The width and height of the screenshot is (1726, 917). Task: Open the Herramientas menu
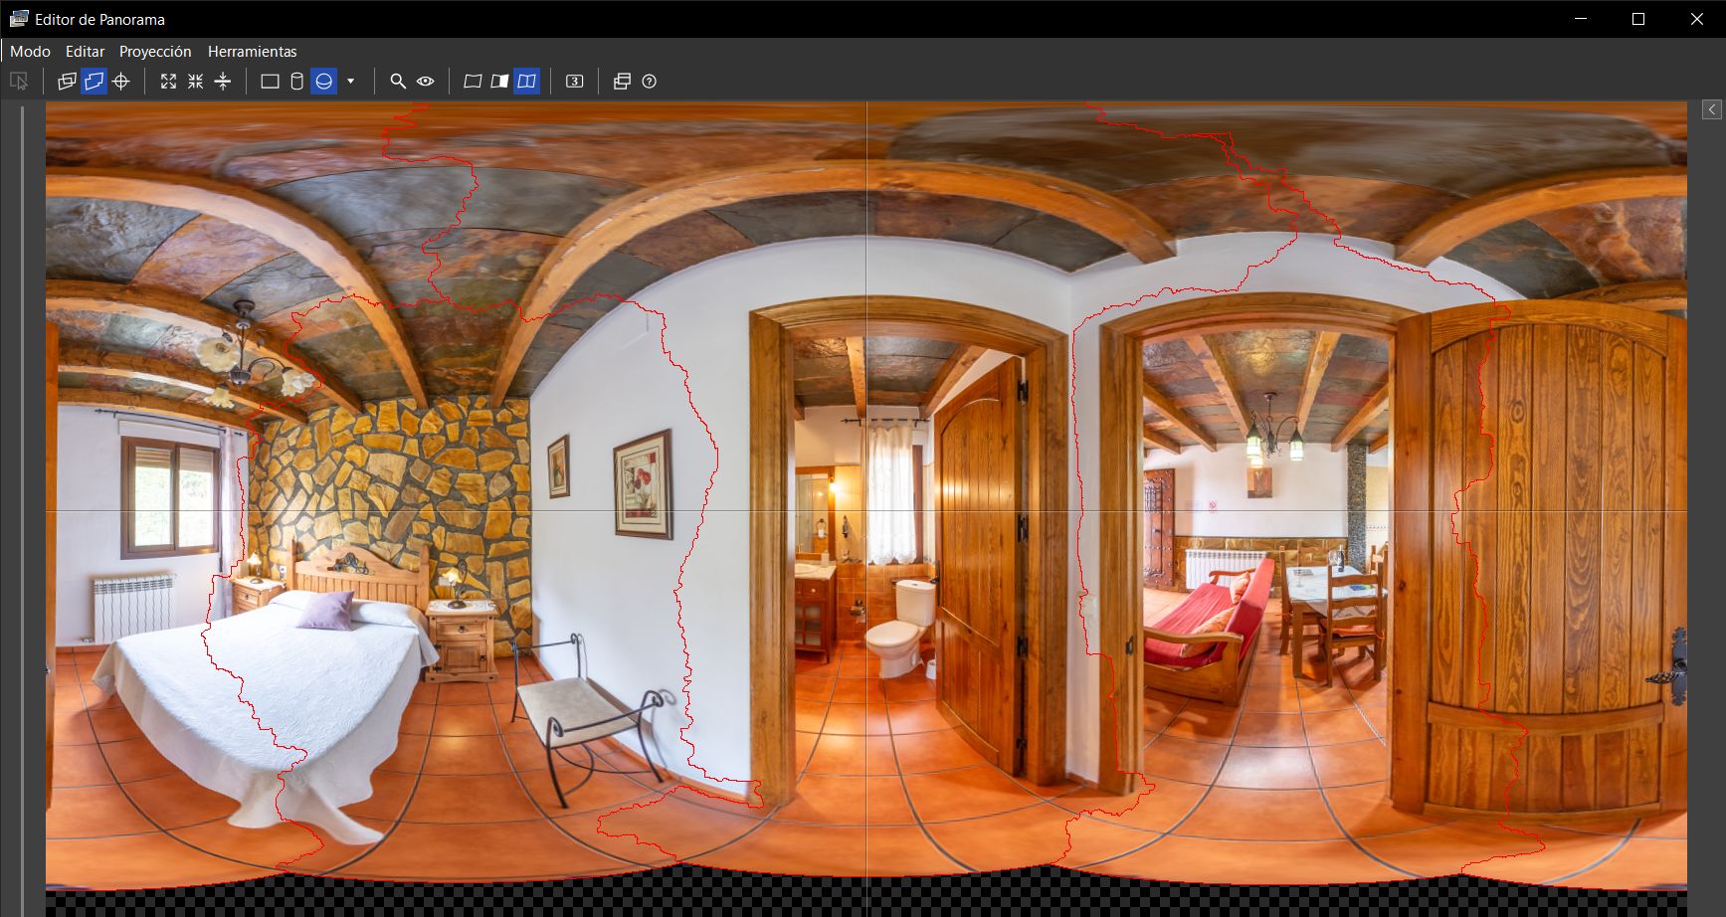click(252, 52)
